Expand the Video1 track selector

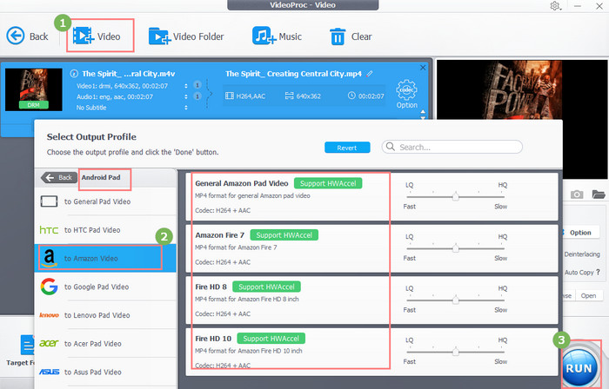[186, 86]
